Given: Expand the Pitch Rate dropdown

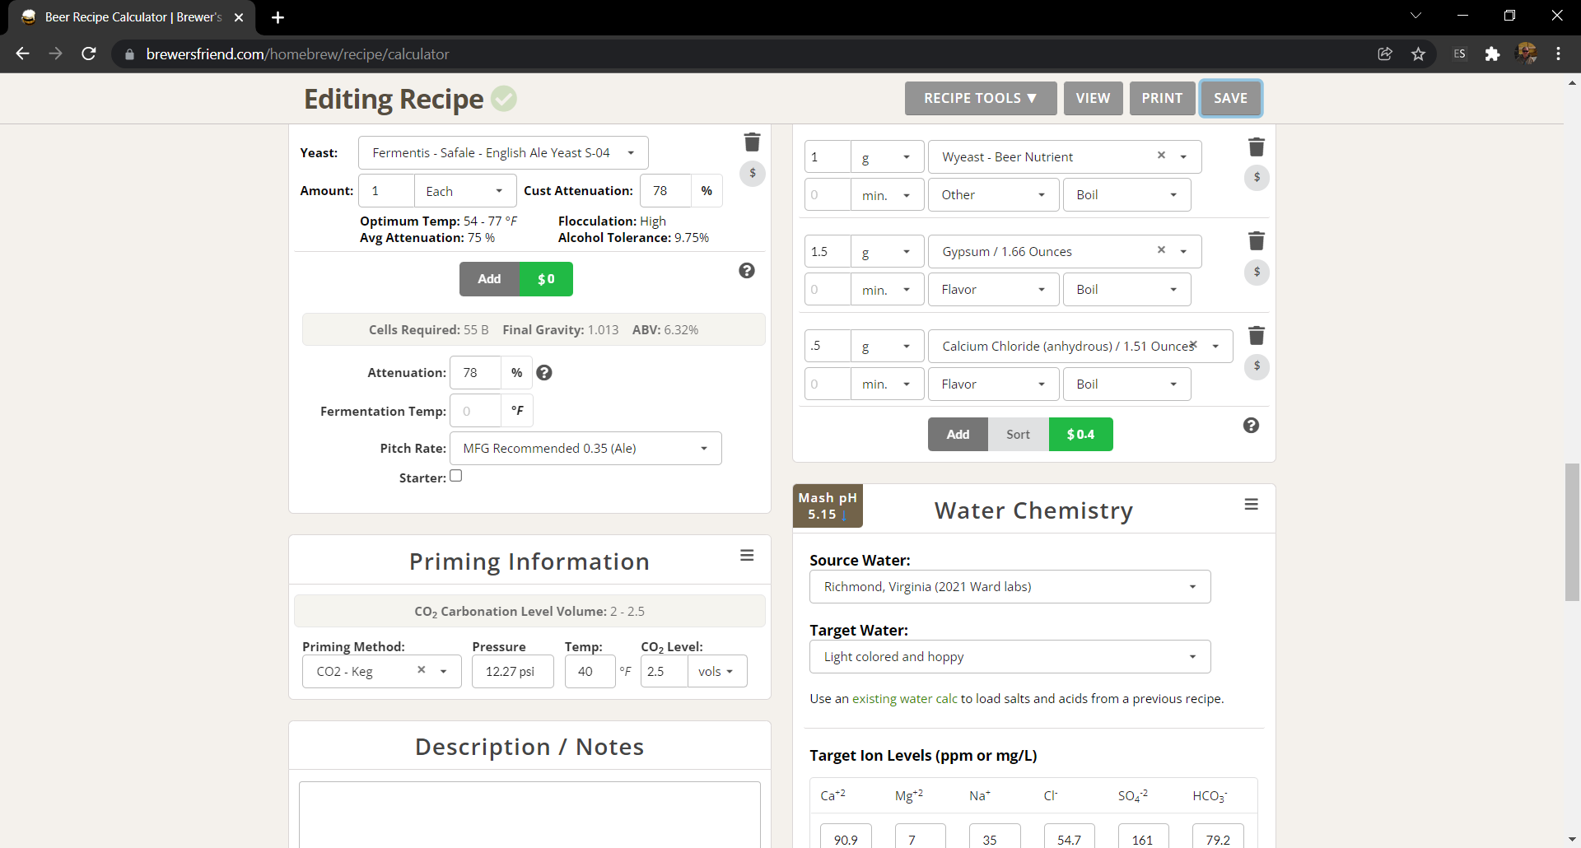Looking at the screenshot, I should [585, 449].
